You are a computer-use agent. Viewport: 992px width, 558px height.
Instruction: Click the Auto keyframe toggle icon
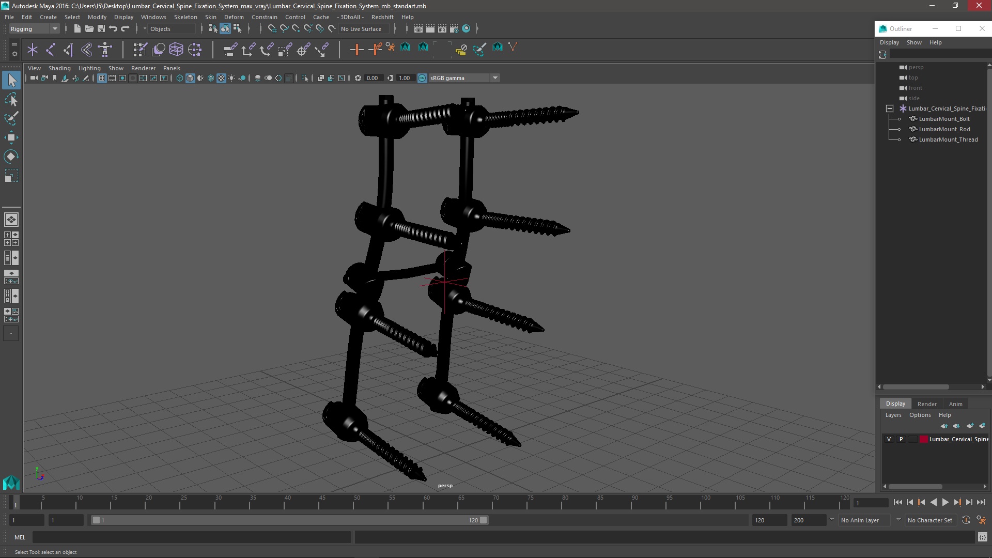coord(966,520)
